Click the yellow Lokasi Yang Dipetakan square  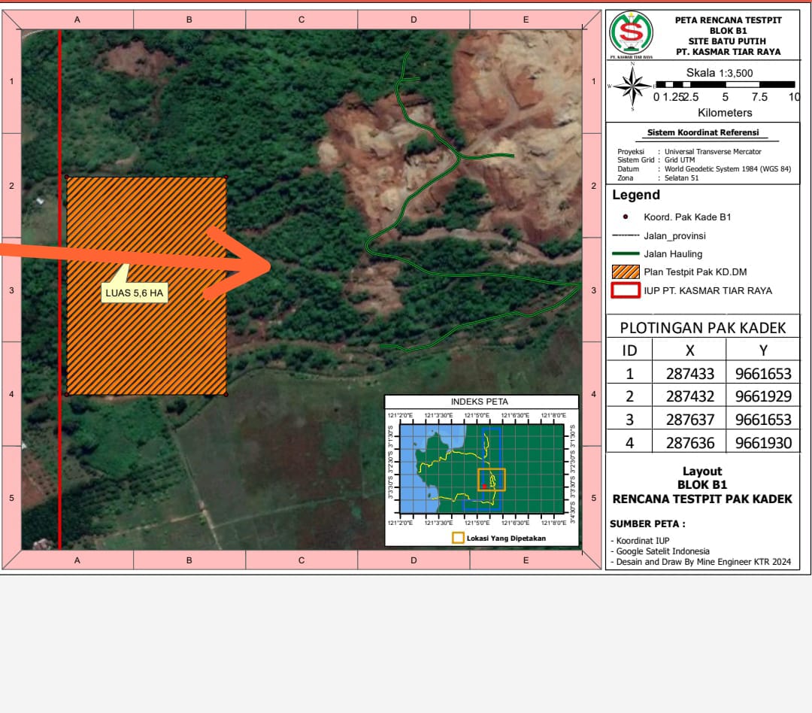[x=458, y=538]
